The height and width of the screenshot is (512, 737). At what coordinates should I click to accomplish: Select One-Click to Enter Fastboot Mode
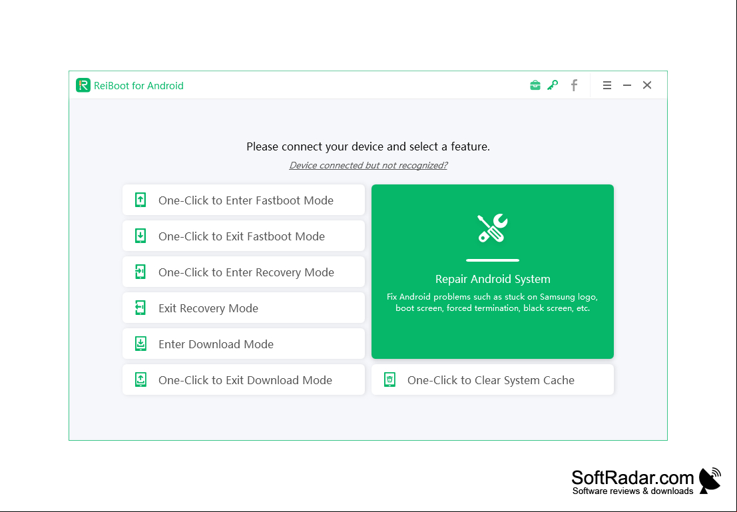point(244,200)
